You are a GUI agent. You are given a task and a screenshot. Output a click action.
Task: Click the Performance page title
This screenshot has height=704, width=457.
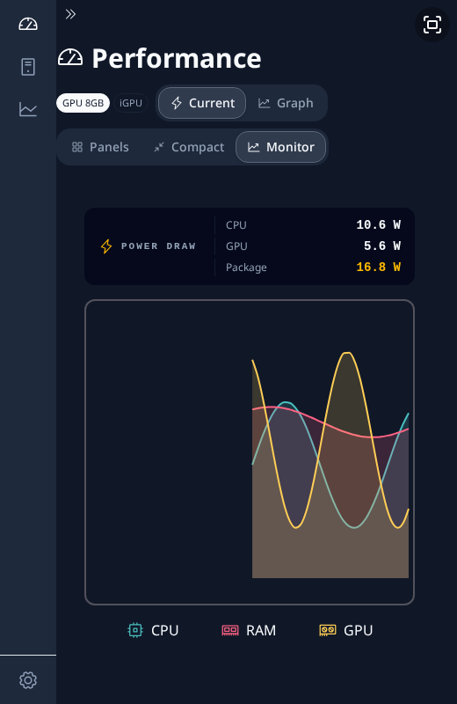177,58
